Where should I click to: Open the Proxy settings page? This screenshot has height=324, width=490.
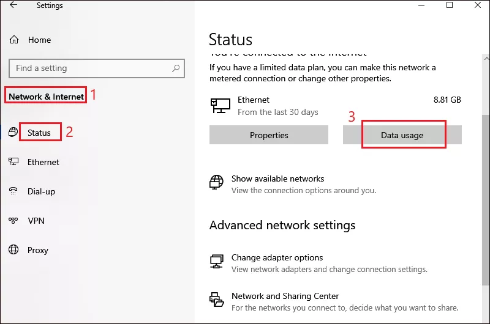click(x=38, y=251)
